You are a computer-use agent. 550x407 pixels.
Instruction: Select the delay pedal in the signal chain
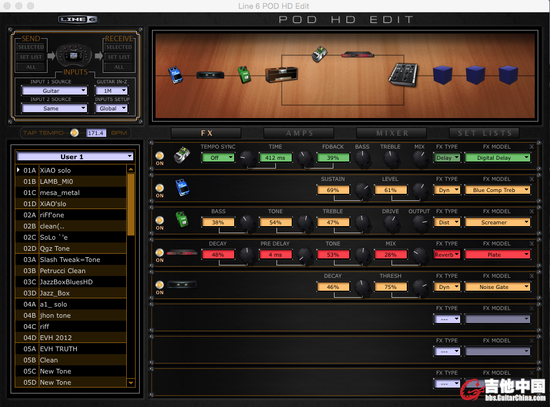click(x=320, y=54)
